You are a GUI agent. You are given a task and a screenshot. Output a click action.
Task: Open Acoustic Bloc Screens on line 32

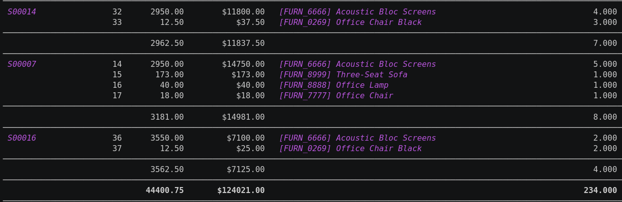point(357,12)
